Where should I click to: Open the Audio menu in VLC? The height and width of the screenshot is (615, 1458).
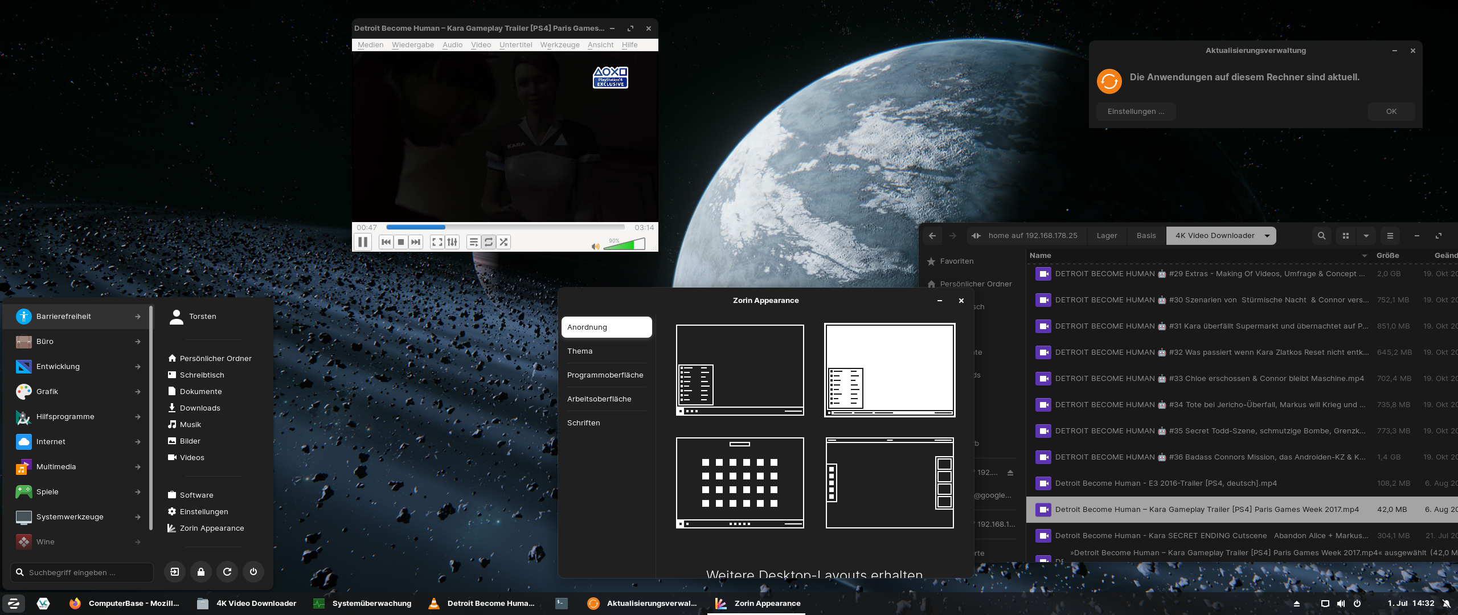coord(453,45)
